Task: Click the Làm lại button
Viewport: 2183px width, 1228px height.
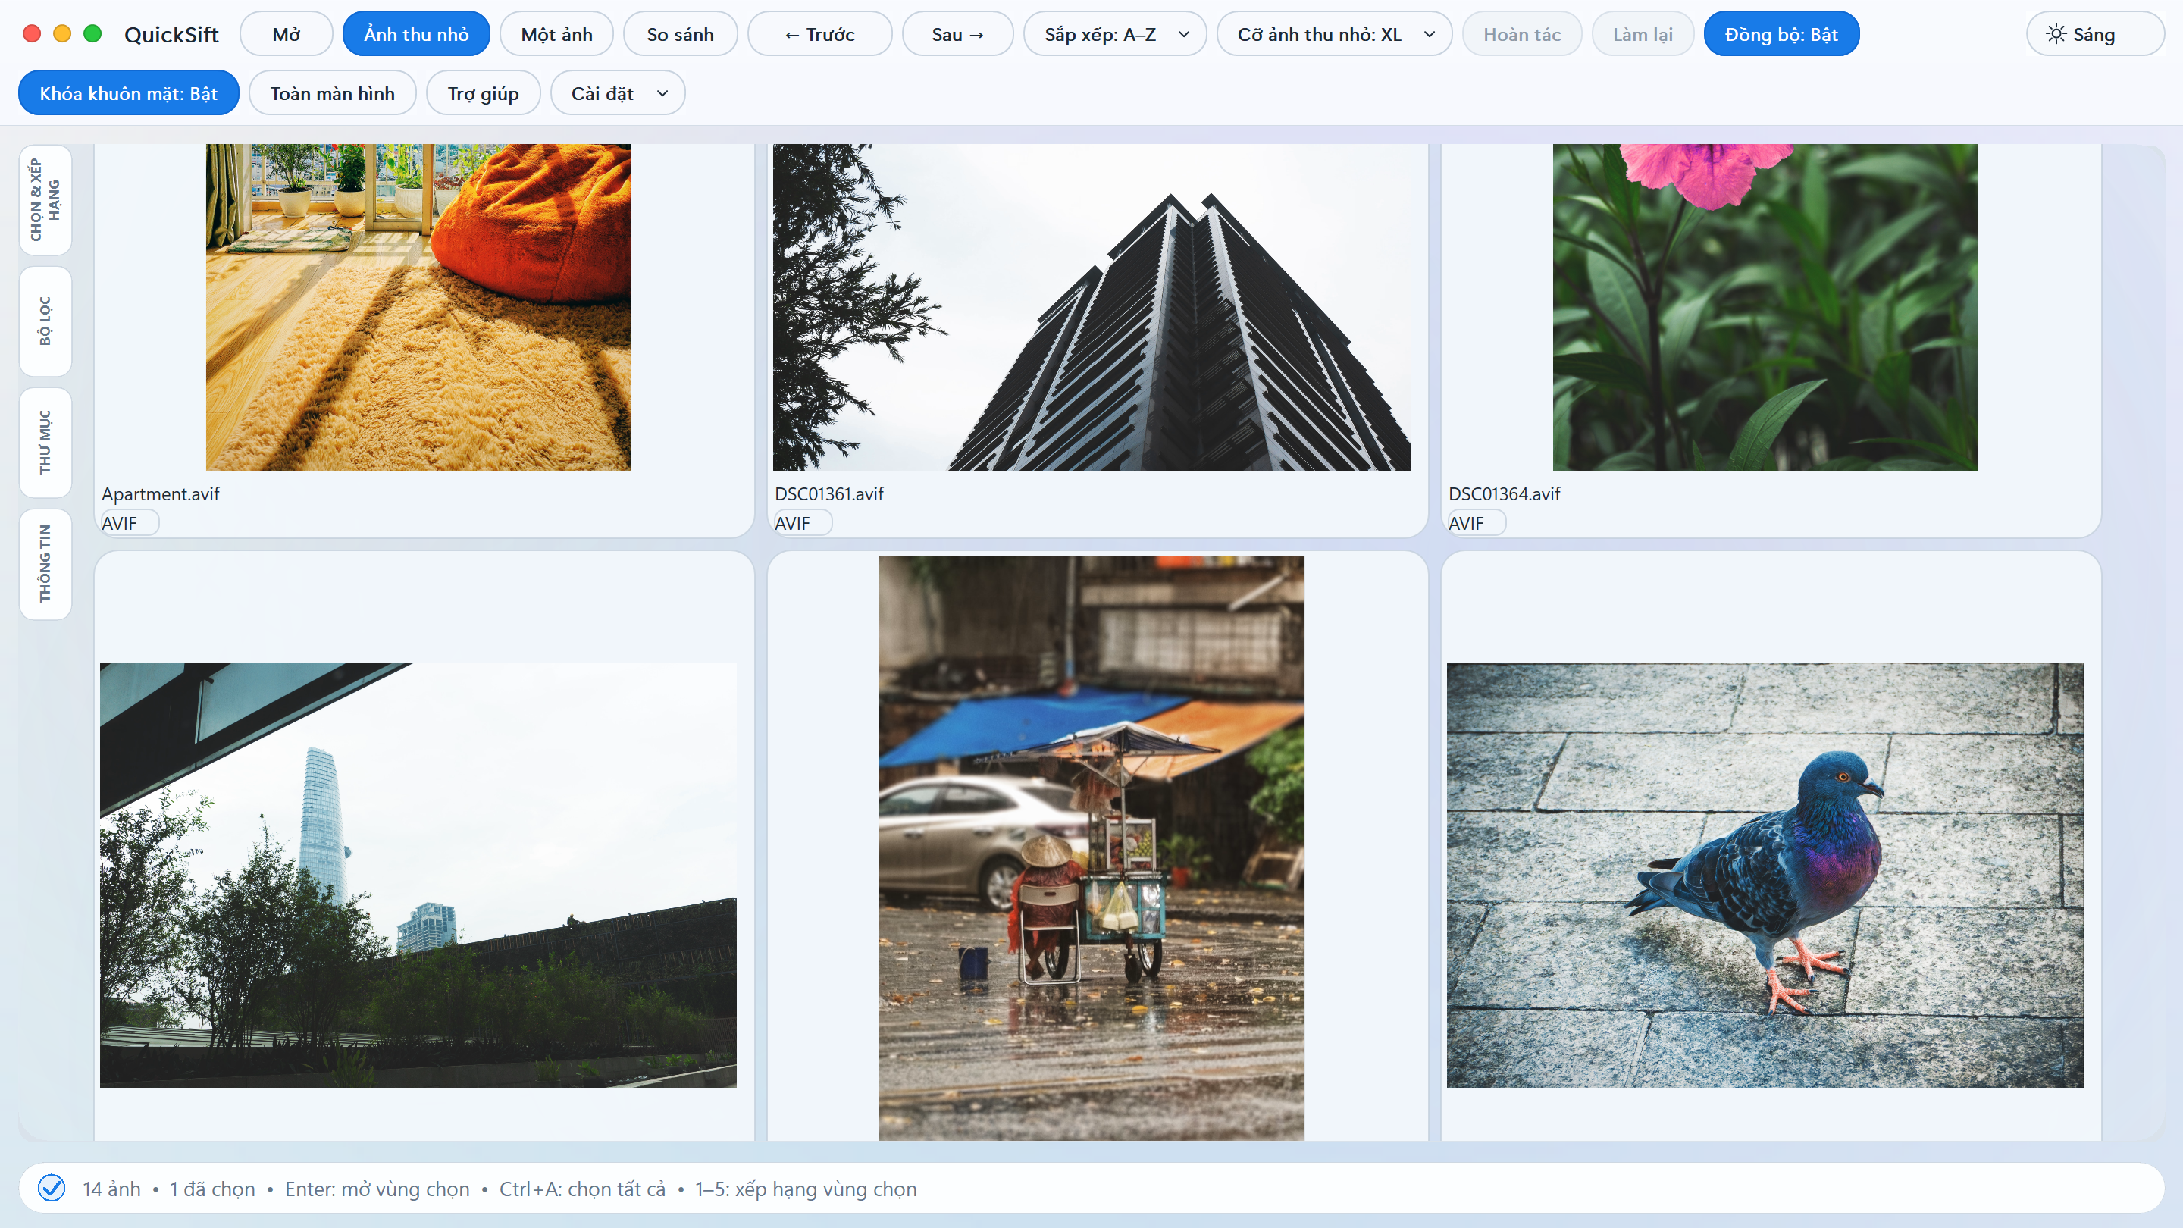Action: pyautogui.click(x=1643, y=34)
